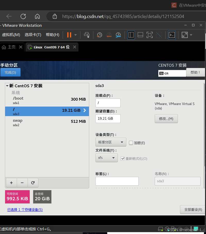Select the /boot sda1 partition
This screenshot has width=206, height=234.
point(47,100)
